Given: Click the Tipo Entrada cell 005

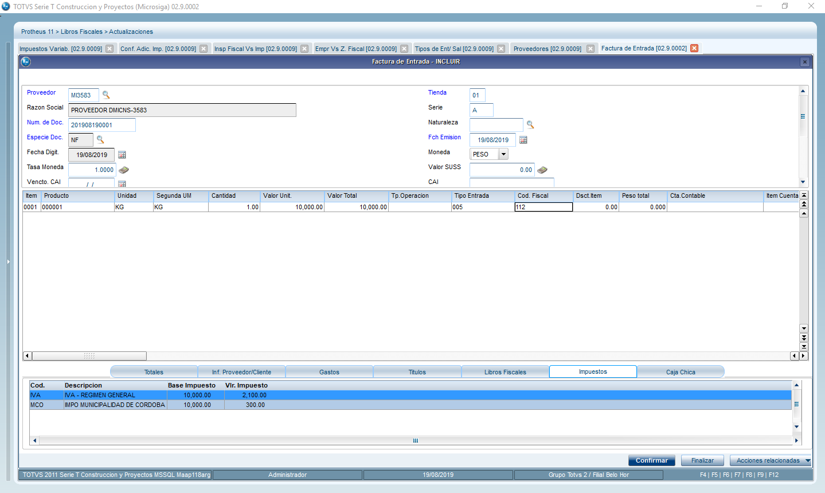Looking at the screenshot, I should click(483, 207).
